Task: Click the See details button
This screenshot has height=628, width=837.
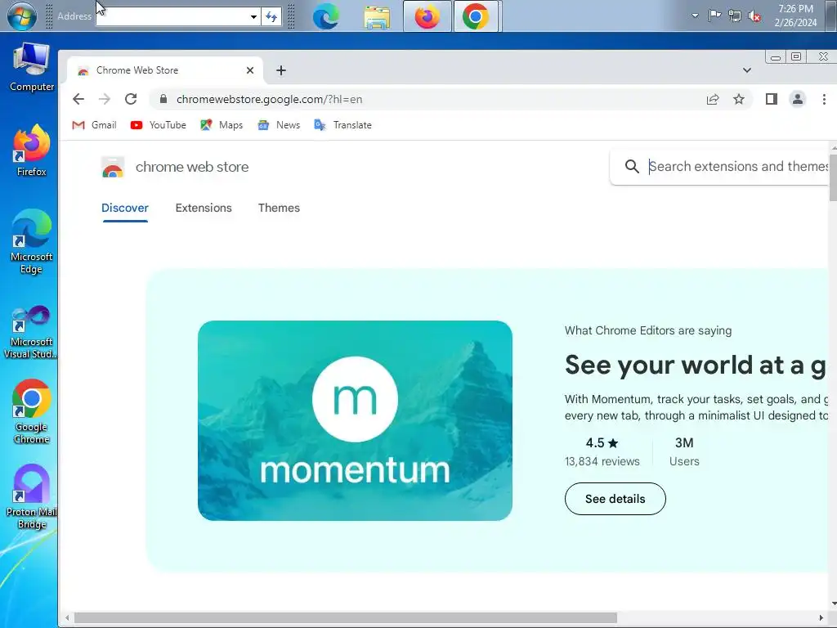Action: (x=615, y=499)
